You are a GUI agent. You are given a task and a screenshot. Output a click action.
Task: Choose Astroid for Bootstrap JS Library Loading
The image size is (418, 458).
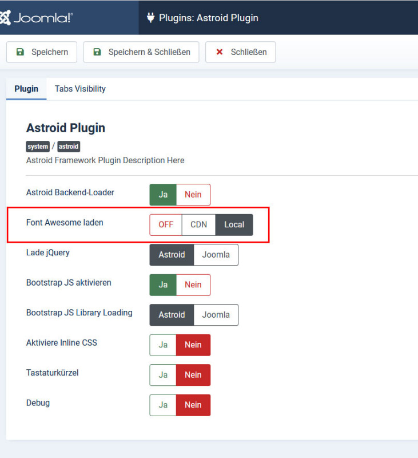coord(172,315)
